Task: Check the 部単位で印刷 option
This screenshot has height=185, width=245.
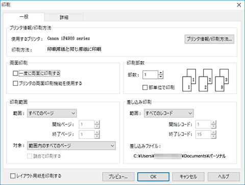Action: point(145,87)
